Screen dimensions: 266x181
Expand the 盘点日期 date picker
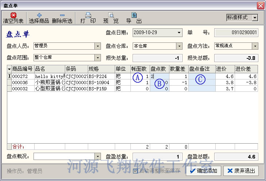[179, 33]
